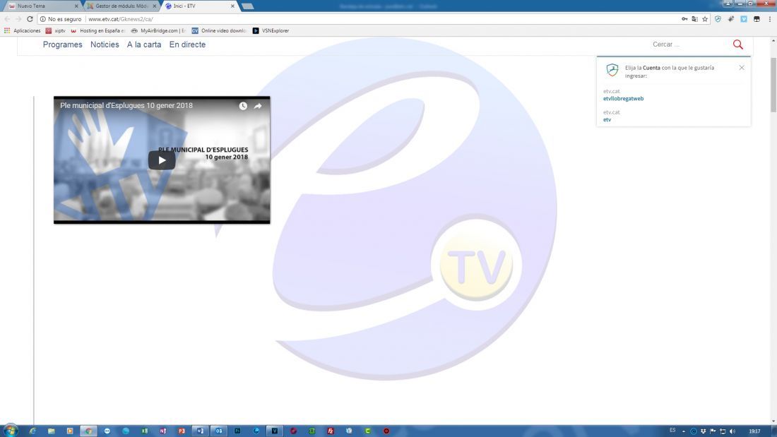The image size is (777, 437).
Task: Switch to Word in the taskbar
Action: point(200,431)
